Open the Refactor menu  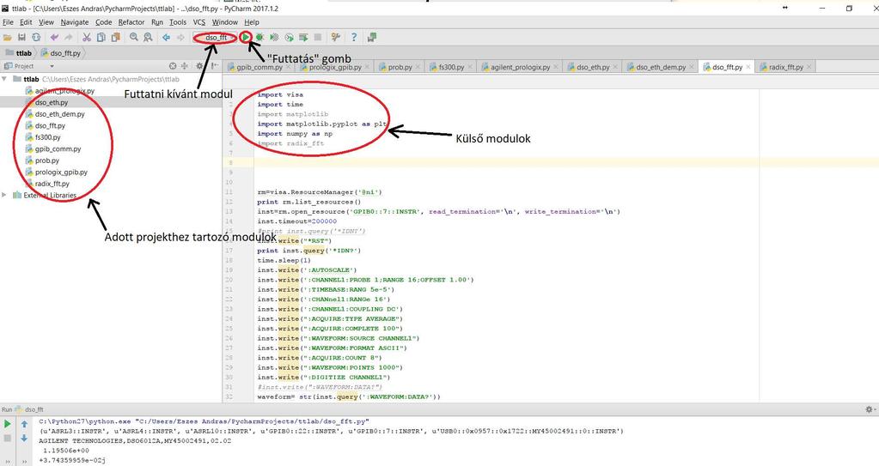(x=131, y=22)
